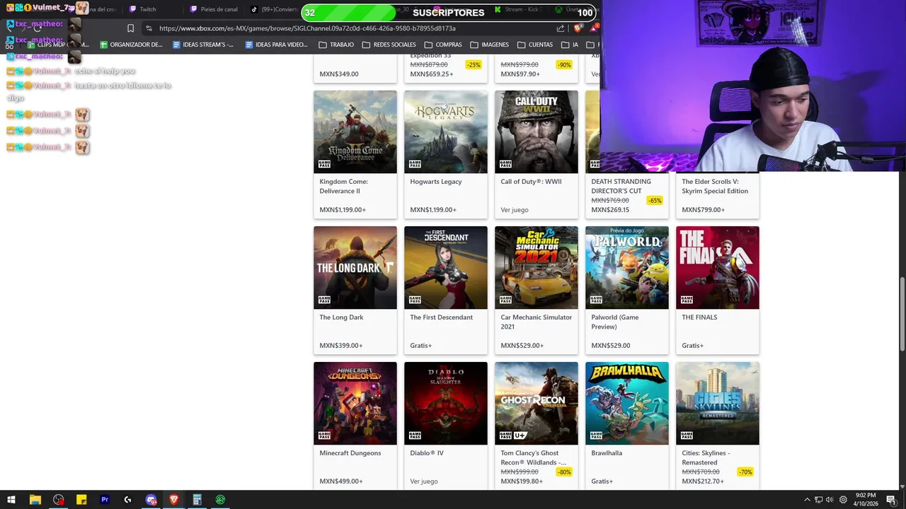Viewport: 906px width, 509px height.
Task: Switch to the (99+) Convierte TikTok tab
Action: click(275, 9)
